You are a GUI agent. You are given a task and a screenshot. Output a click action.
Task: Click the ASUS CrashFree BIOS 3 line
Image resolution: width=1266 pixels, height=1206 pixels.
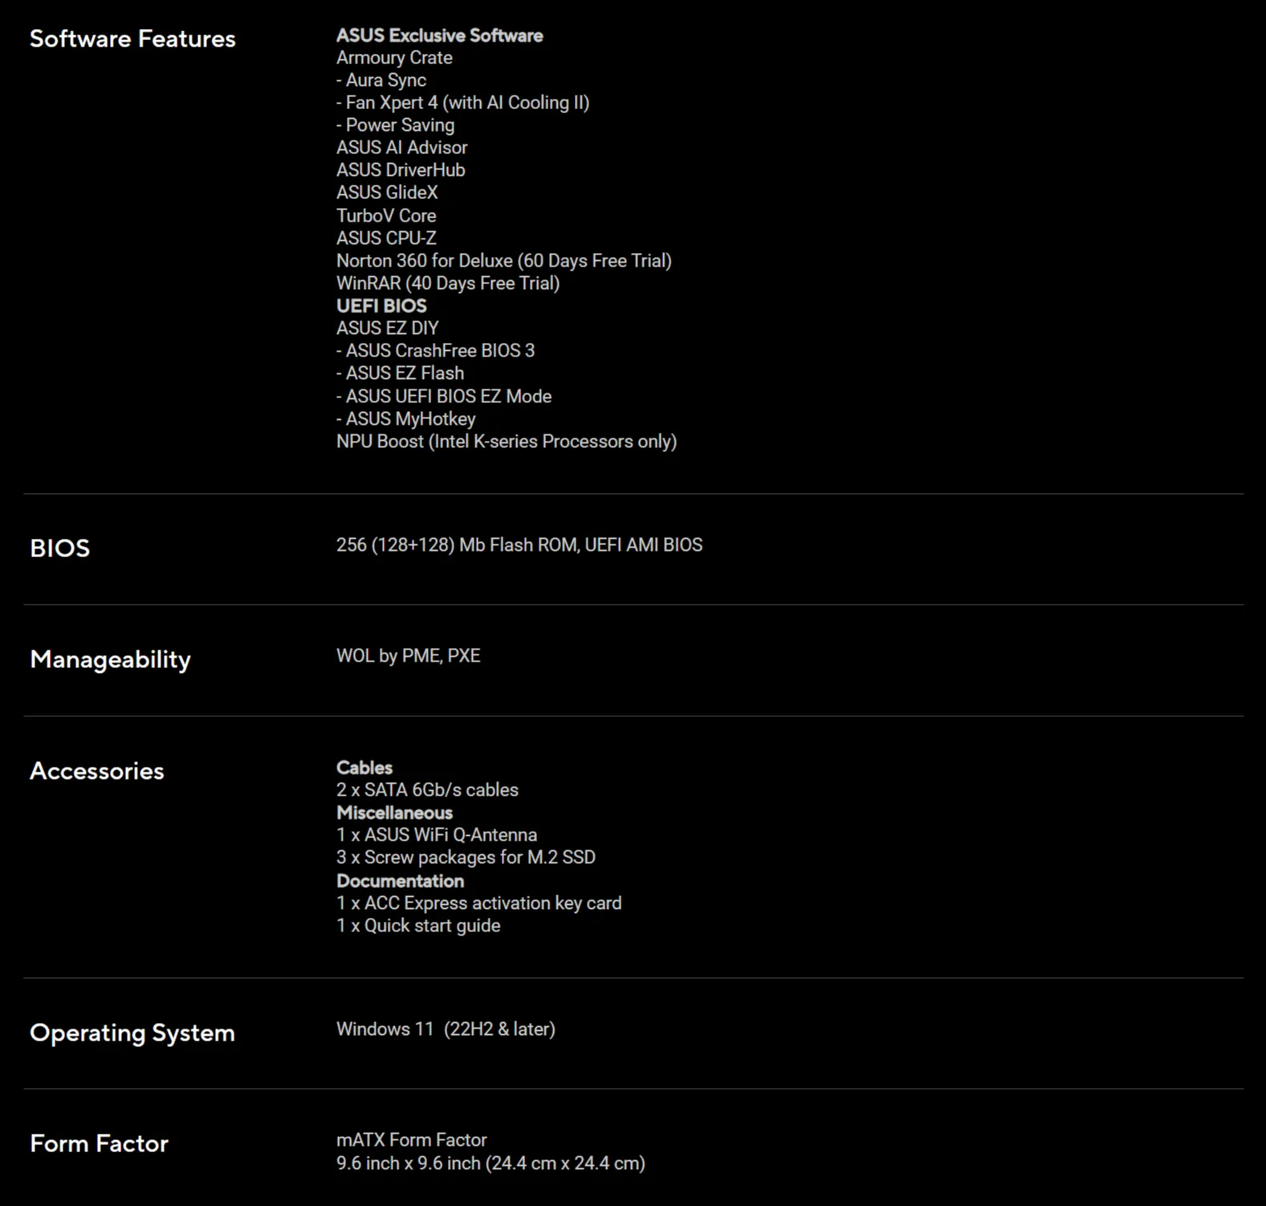tap(436, 351)
